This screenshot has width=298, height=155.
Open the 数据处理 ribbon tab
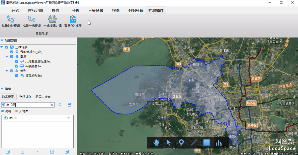tap(136, 10)
